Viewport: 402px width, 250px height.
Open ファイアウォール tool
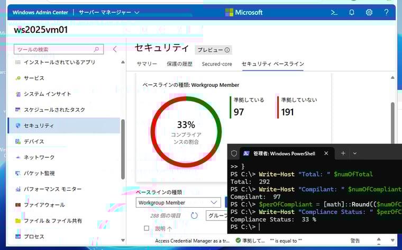64,205
